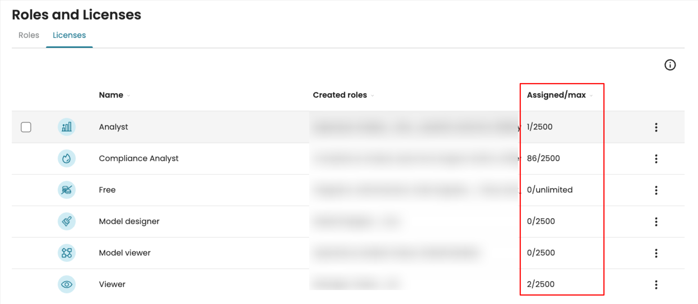The image size is (698, 304).
Task: Click the Viewer license eye icon
Action: tap(67, 284)
